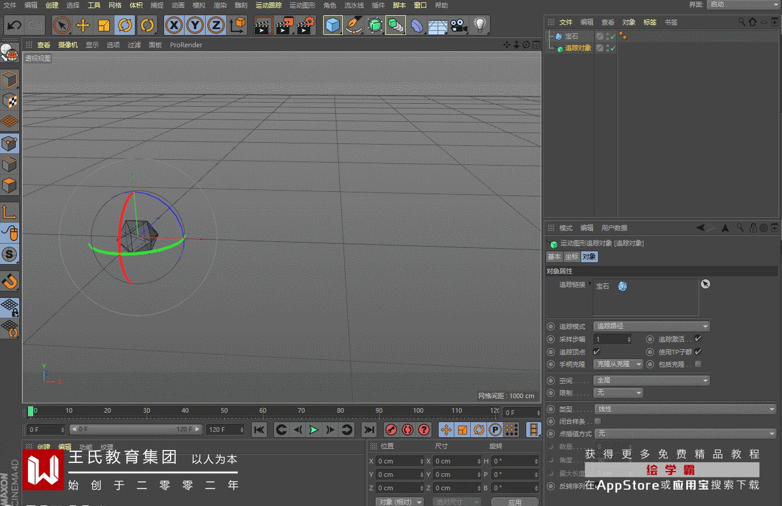The height and width of the screenshot is (506, 782).
Task: Play the animation forward
Action: coord(314,430)
